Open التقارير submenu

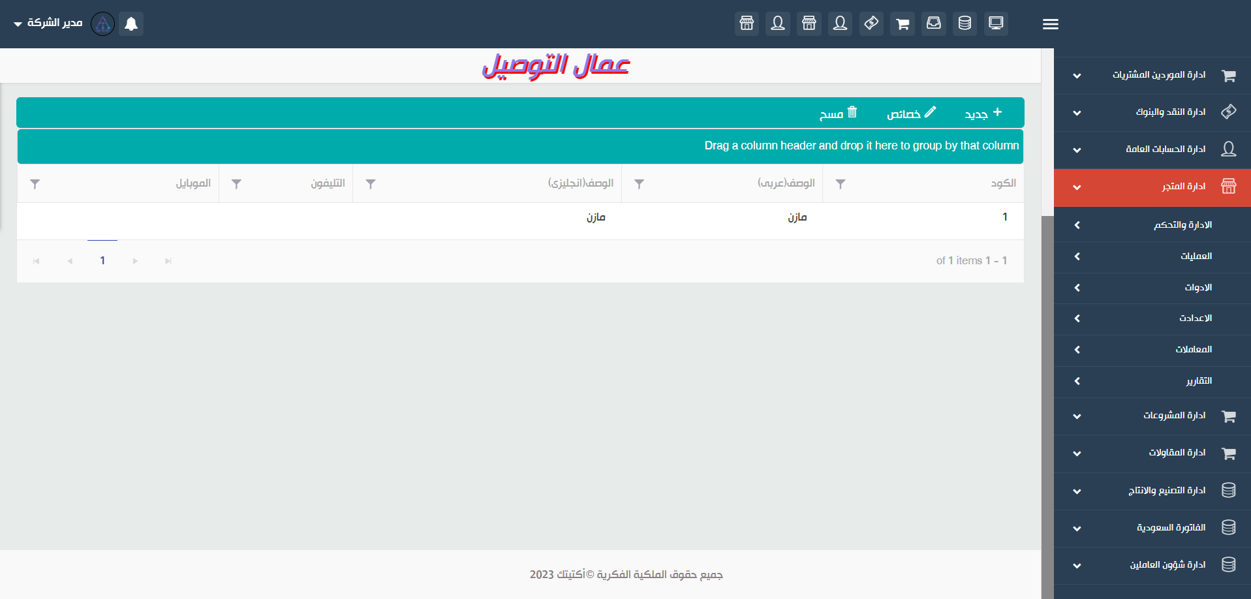1152,381
